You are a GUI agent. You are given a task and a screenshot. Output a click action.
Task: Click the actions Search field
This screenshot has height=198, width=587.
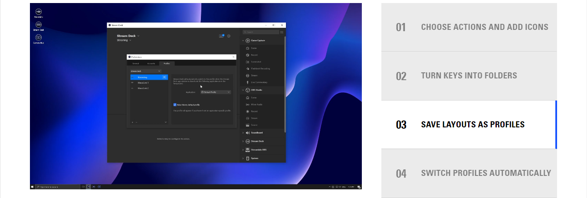pos(261,32)
